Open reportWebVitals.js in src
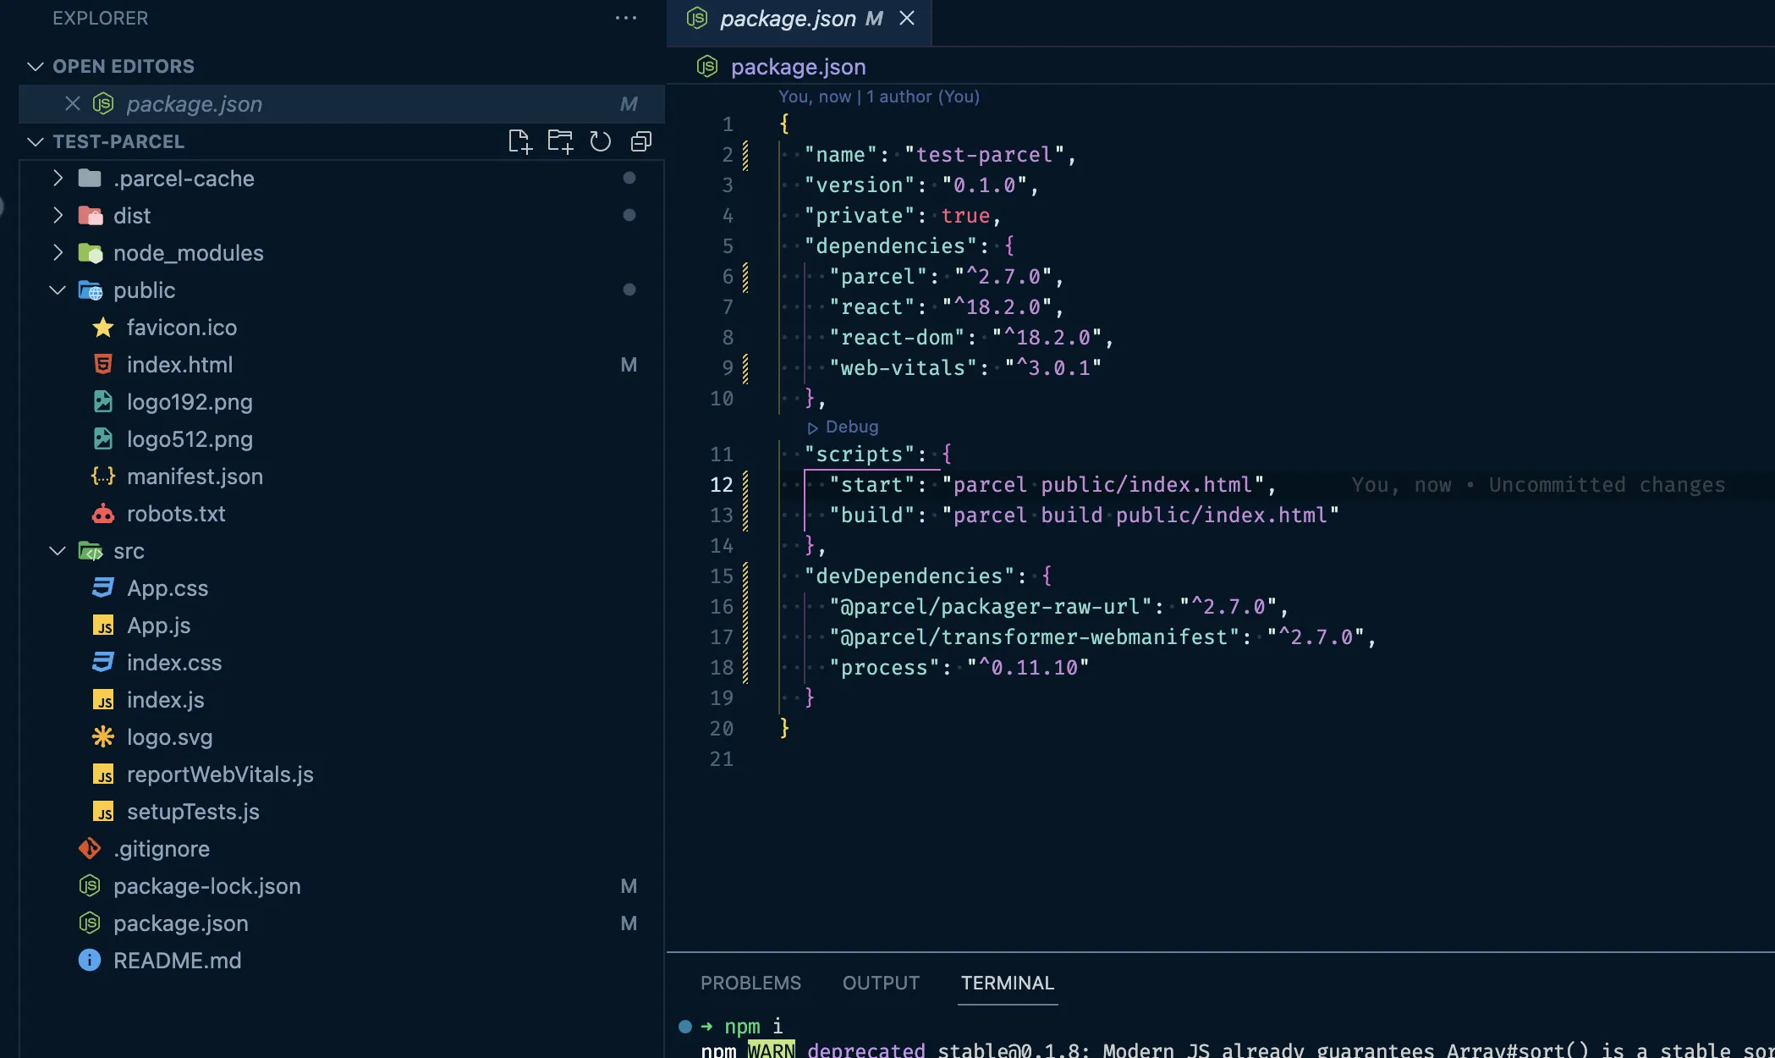Viewport: 1775px width, 1058px height. pyautogui.click(x=220, y=774)
